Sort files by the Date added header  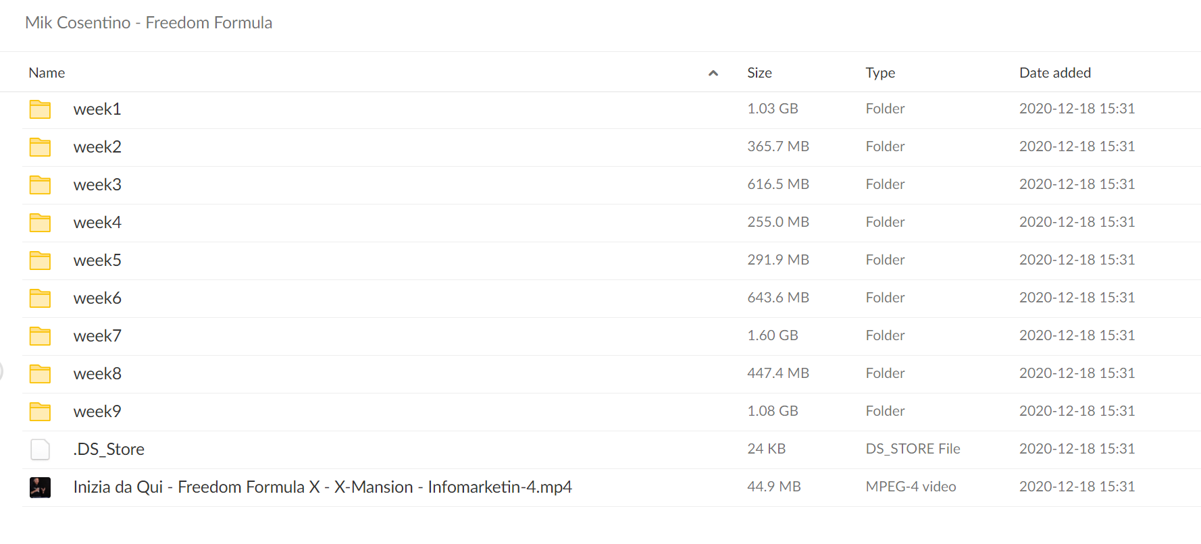pos(1054,73)
